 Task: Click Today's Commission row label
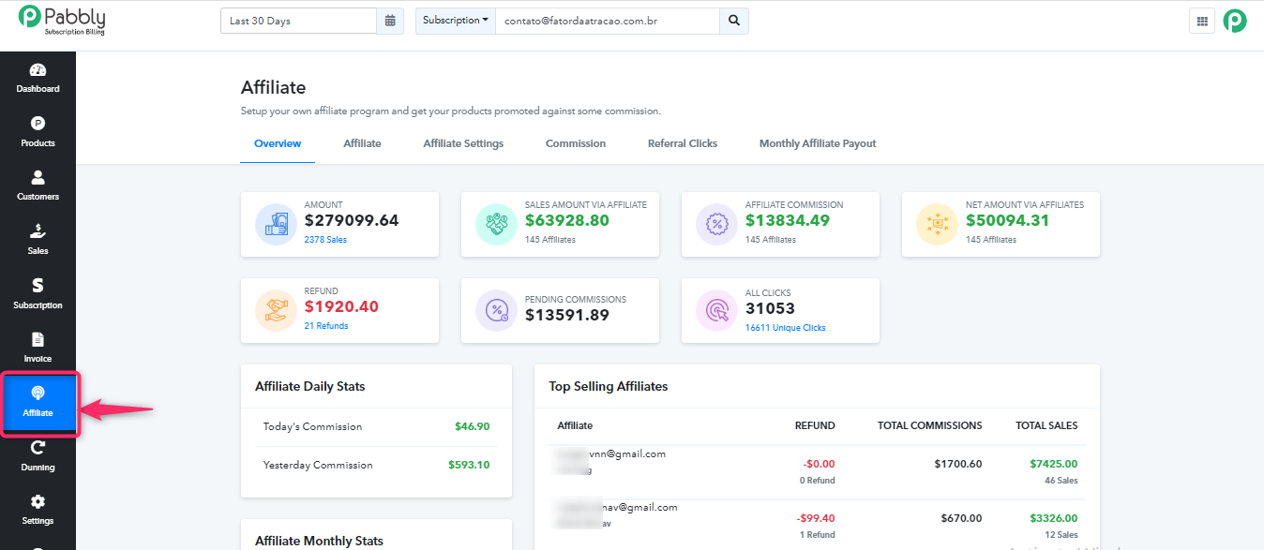(x=312, y=426)
